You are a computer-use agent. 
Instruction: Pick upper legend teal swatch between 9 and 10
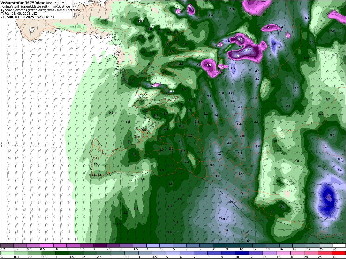point(233,245)
